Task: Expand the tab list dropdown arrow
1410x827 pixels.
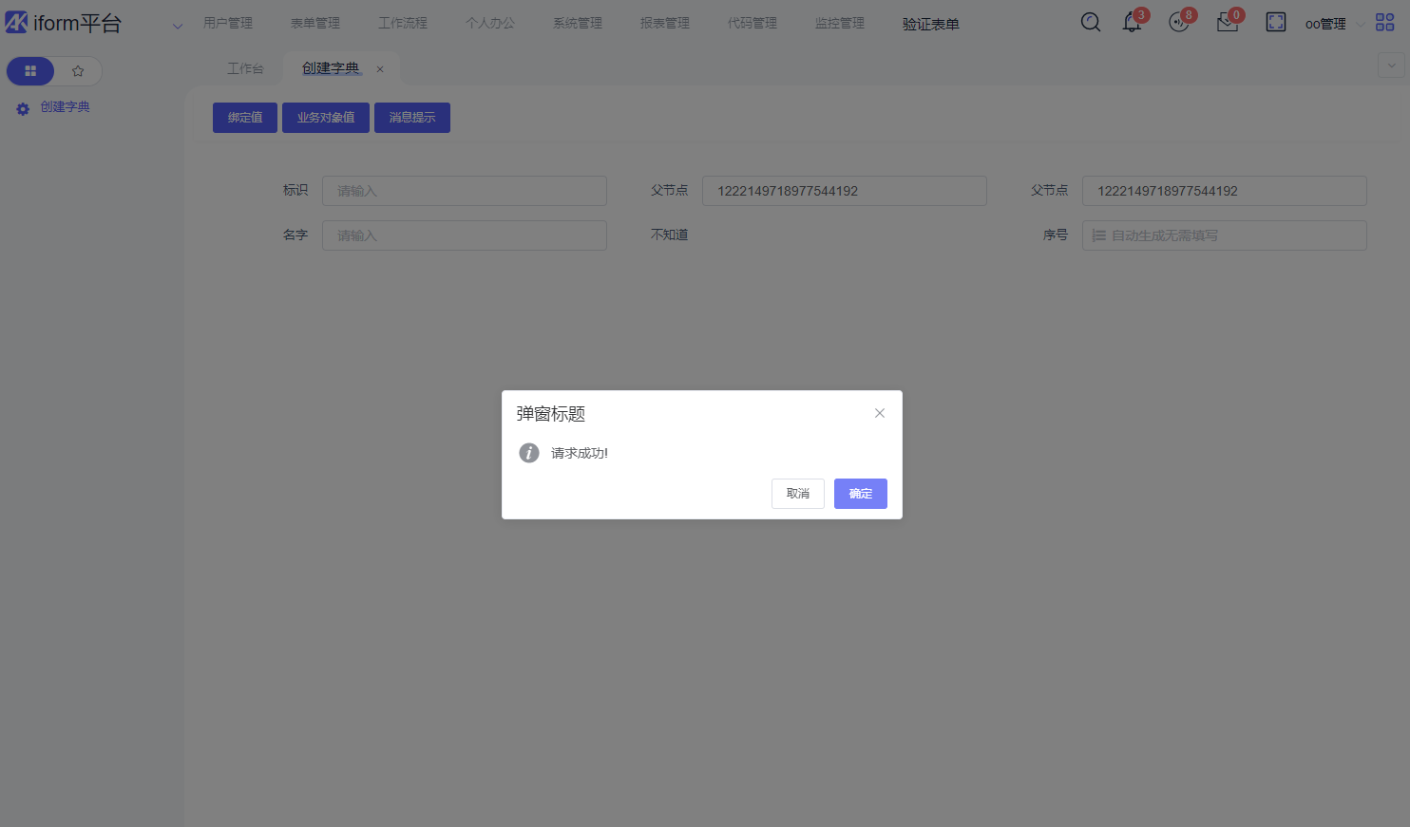Action: 1391,66
